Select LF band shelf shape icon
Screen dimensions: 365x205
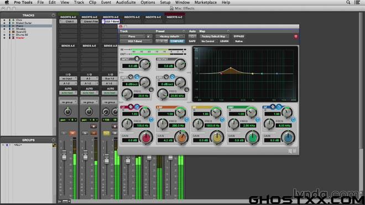(x=137, y=107)
